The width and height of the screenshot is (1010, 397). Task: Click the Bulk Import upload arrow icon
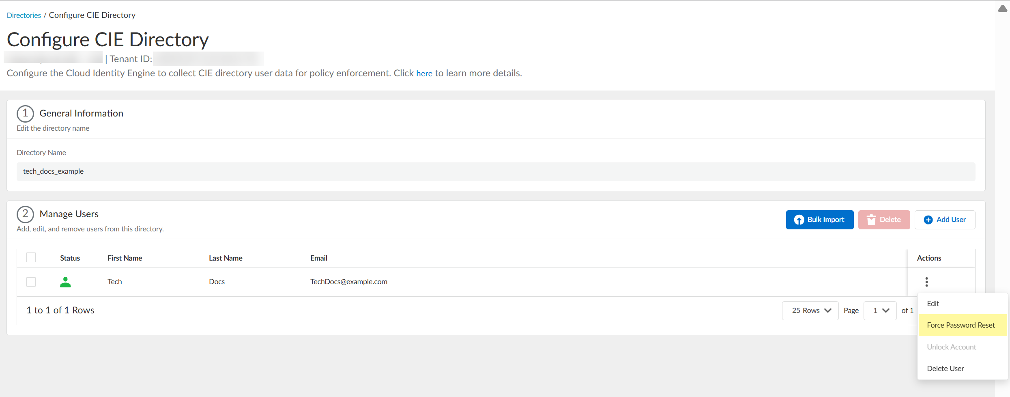pyautogui.click(x=799, y=220)
